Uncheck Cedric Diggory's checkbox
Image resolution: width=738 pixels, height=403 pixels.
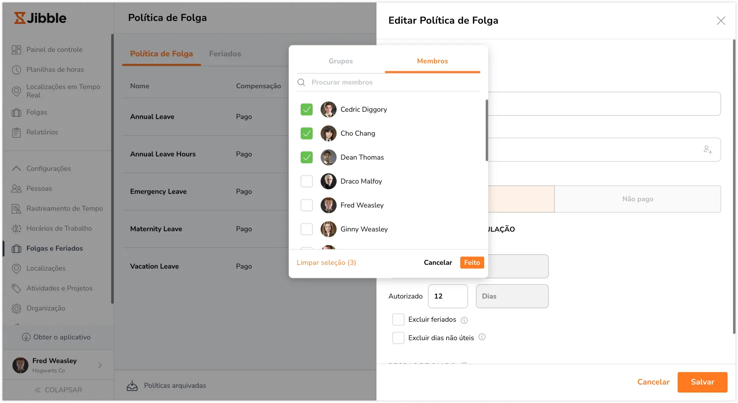coord(307,110)
